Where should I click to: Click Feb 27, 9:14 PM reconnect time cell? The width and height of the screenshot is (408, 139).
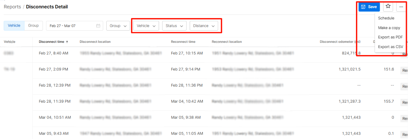pos(186,69)
